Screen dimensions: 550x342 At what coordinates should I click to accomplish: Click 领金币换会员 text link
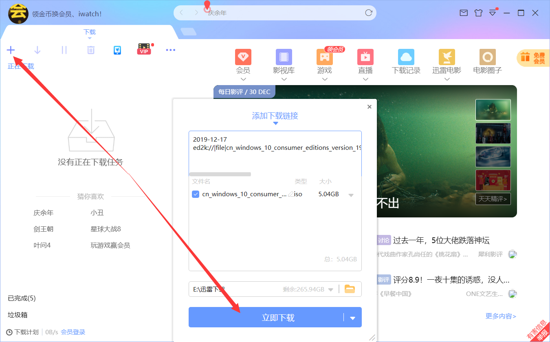[x=67, y=14]
